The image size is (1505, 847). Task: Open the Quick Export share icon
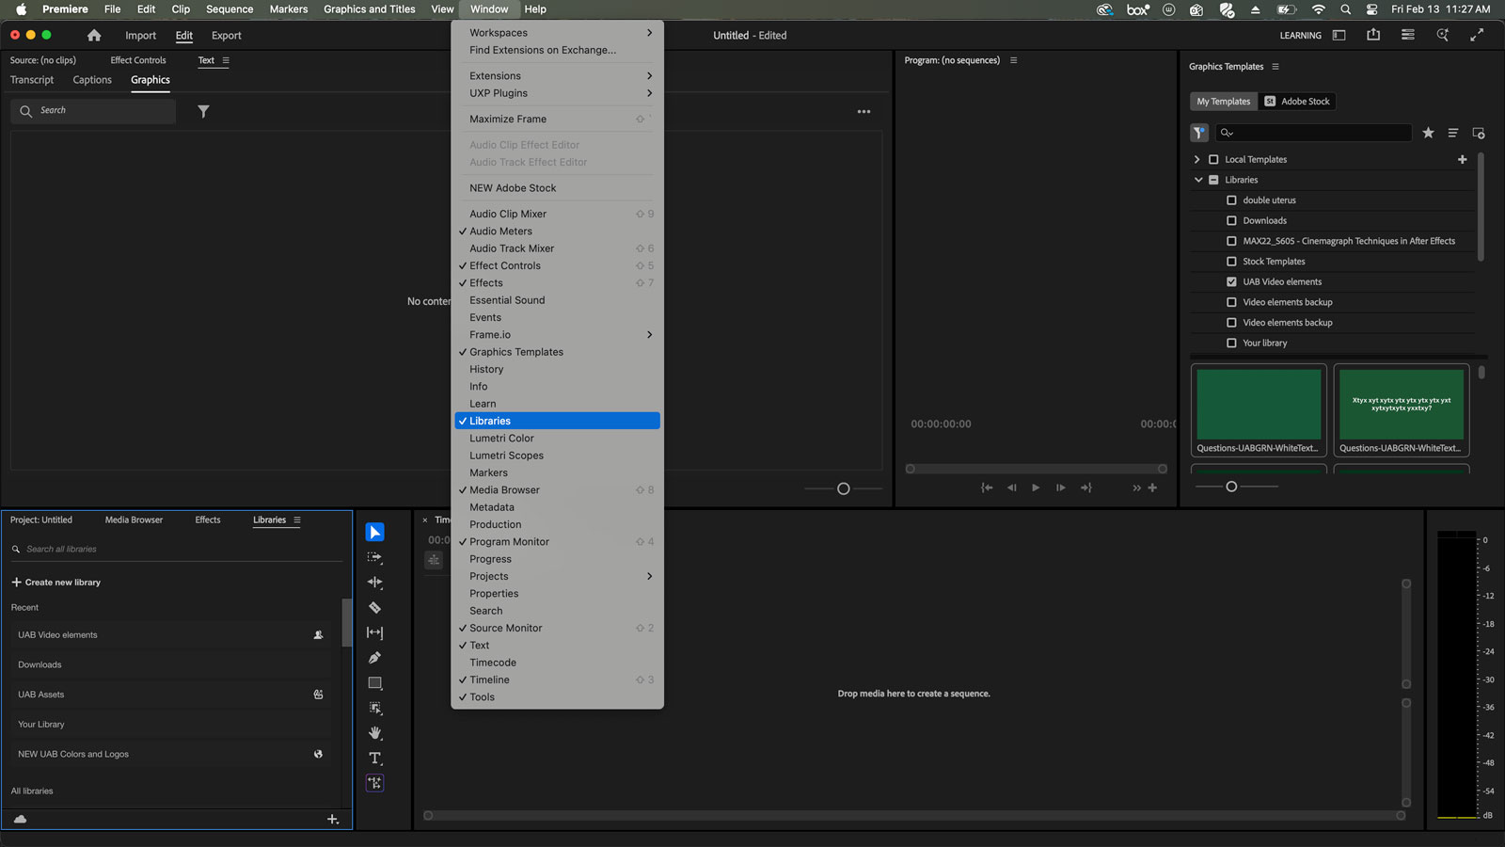1373,35
